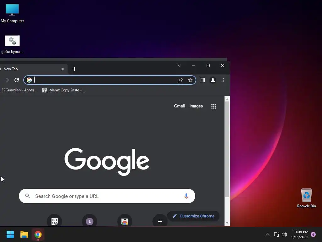
Task: Click the page scrollbar down arrow
Action: point(227,223)
